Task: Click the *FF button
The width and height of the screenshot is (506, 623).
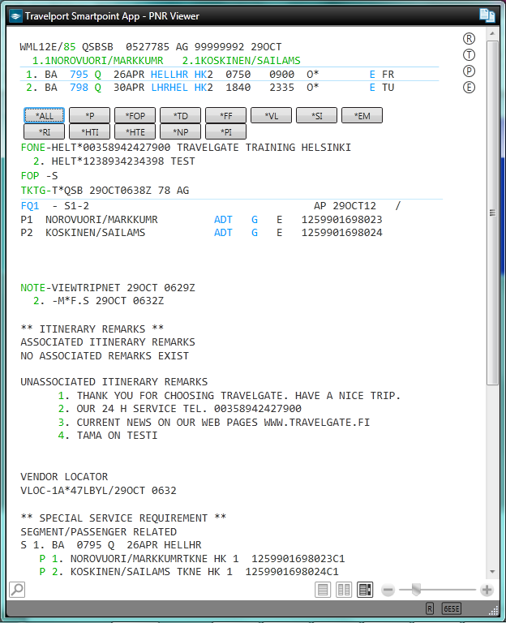Action: click(x=225, y=116)
